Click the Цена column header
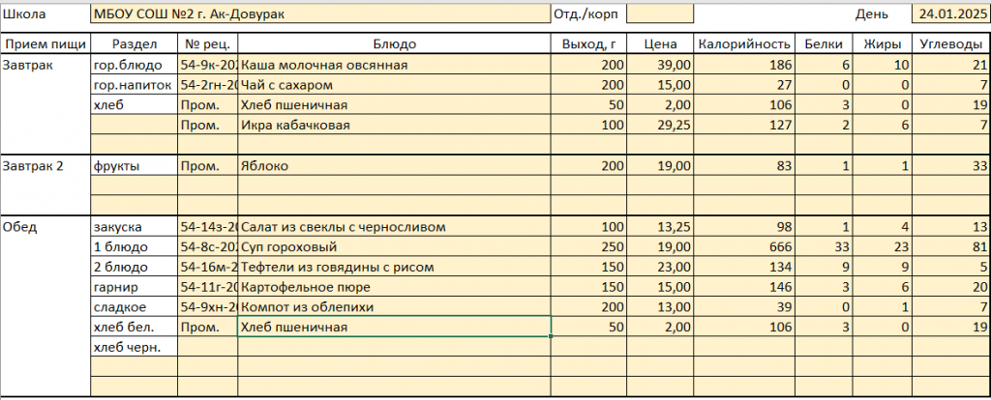The height and width of the screenshot is (400, 991). (660, 43)
